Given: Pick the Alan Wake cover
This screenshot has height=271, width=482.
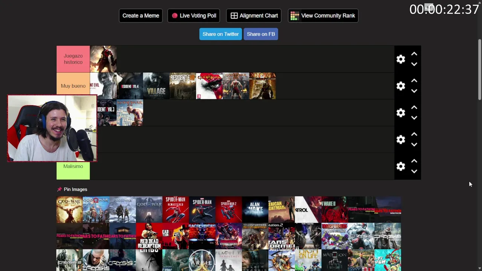Looking at the screenshot, I should click(255, 210).
